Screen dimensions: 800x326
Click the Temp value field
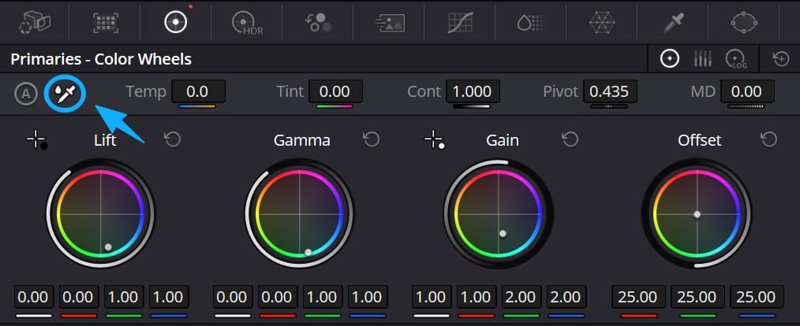199,91
